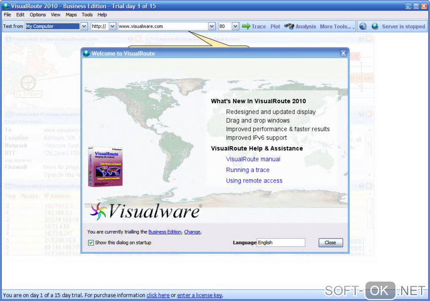
Task: Click the enter a license key link
Action: 200,295
